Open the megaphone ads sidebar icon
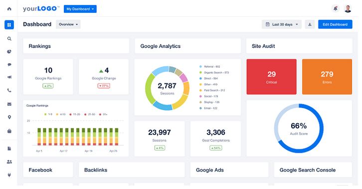The image size is (362, 189). [9, 77]
